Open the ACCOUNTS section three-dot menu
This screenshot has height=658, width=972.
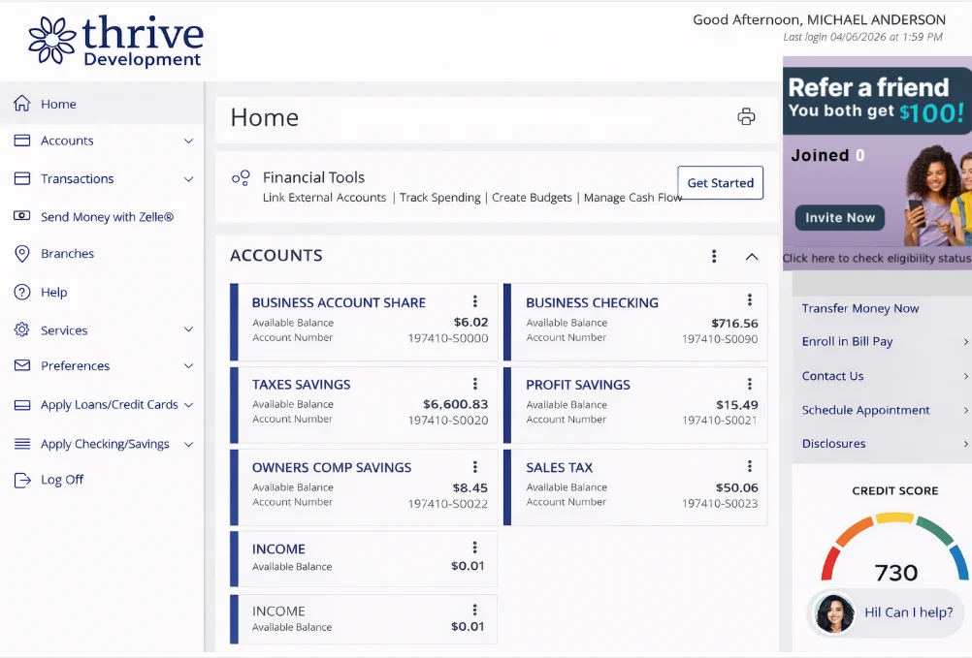714,256
